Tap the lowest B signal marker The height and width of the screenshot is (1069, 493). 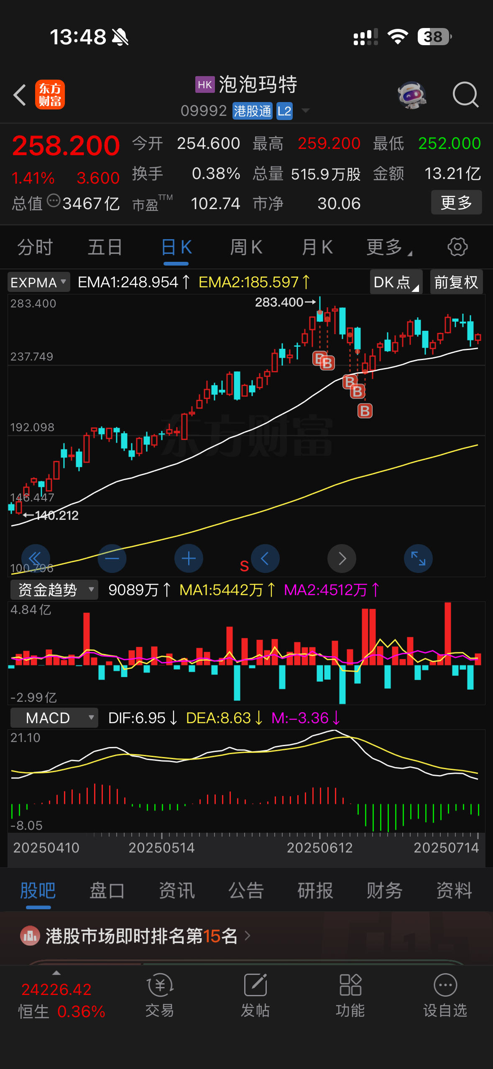365,411
